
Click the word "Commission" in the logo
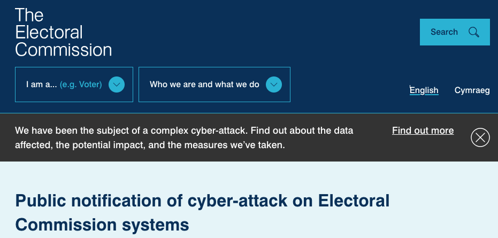coord(63,50)
